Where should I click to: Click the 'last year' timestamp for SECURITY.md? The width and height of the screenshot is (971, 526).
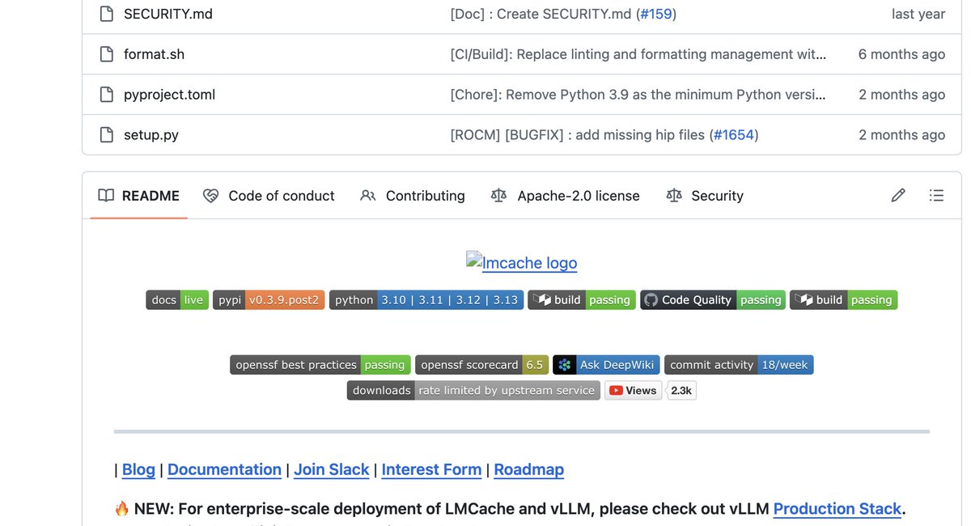918,14
